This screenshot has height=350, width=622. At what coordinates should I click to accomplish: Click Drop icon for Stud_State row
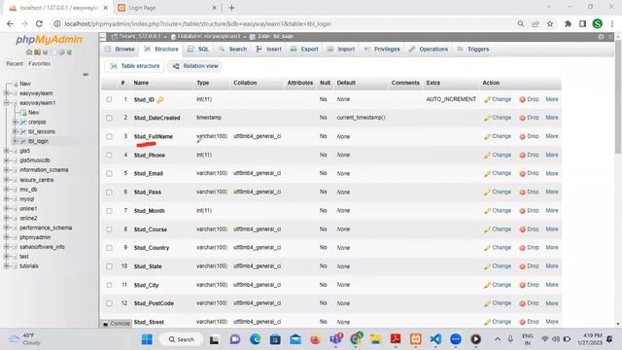click(x=523, y=266)
